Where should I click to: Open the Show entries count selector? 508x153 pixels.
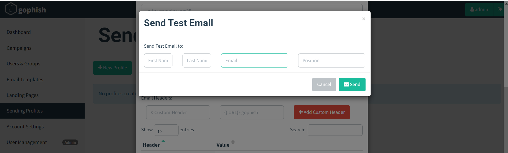tap(166, 130)
